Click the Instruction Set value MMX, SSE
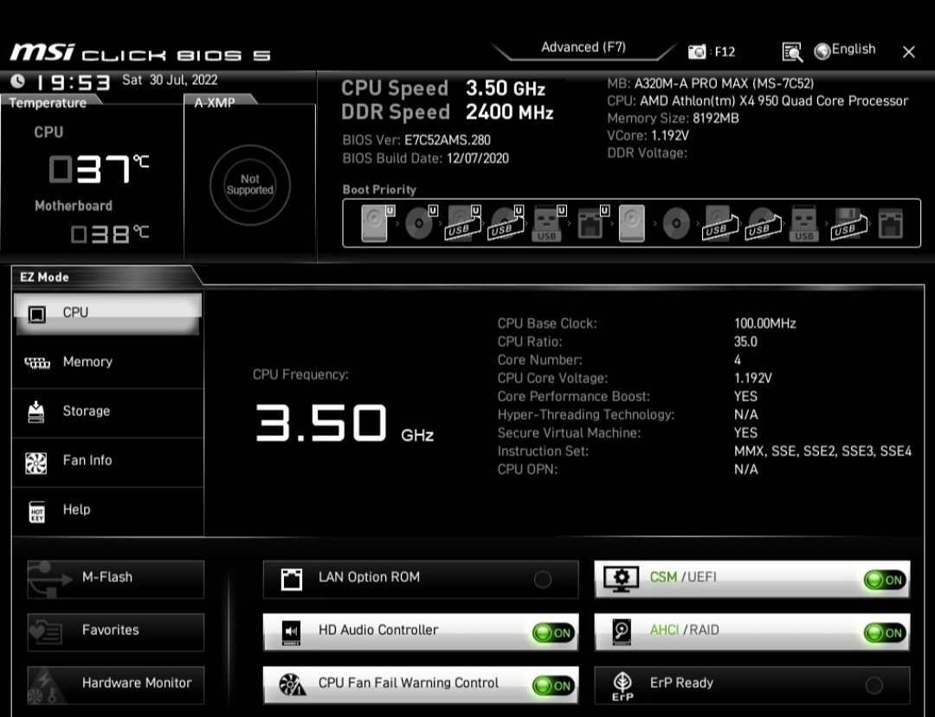935x717 pixels. (x=823, y=451)
